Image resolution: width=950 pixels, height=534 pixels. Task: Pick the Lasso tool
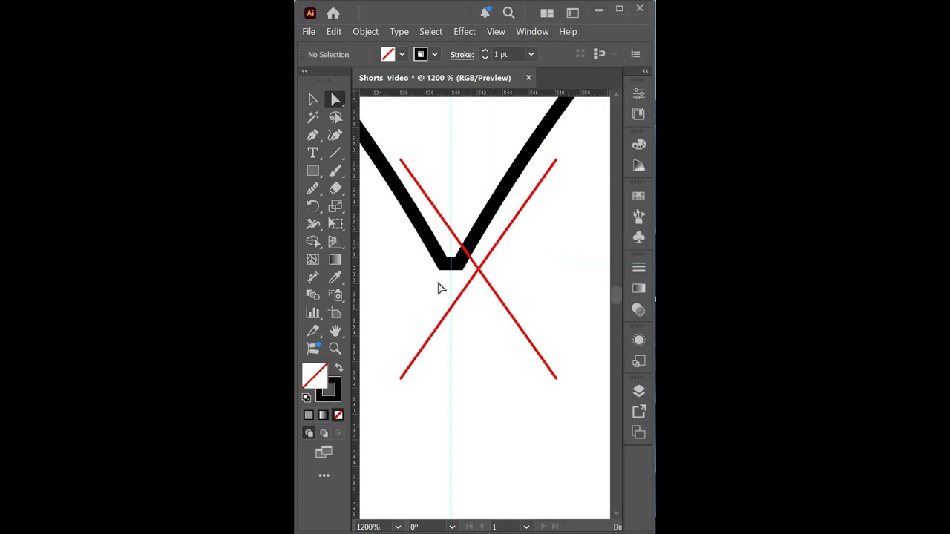point(335,117)
